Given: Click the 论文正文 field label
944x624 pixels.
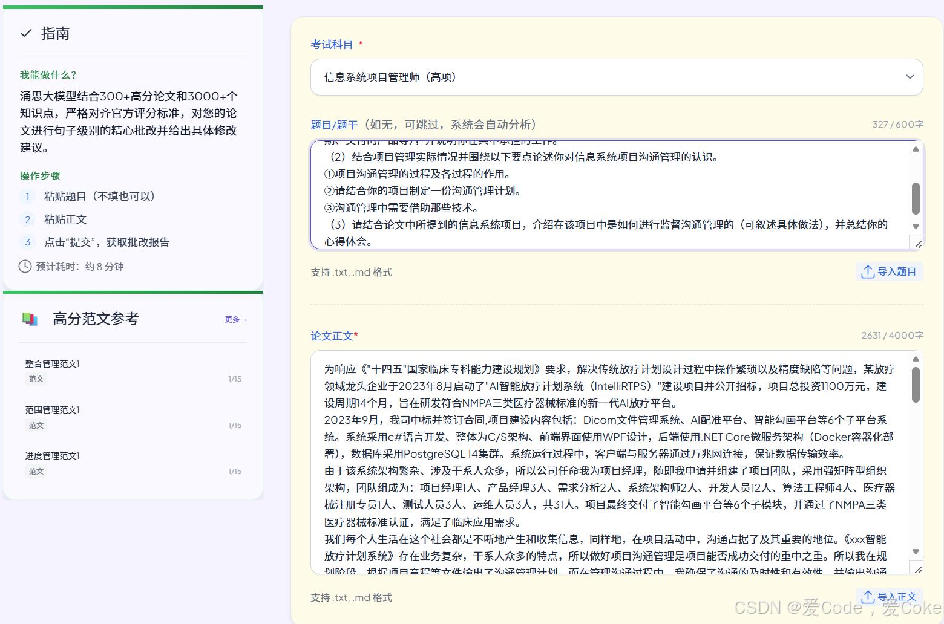Looking at the screenshot, I should [332, 336].
